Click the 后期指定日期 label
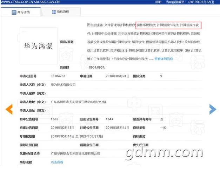 pos(89,145)
